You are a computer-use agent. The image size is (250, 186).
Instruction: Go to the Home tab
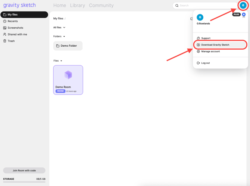(59, 6)
